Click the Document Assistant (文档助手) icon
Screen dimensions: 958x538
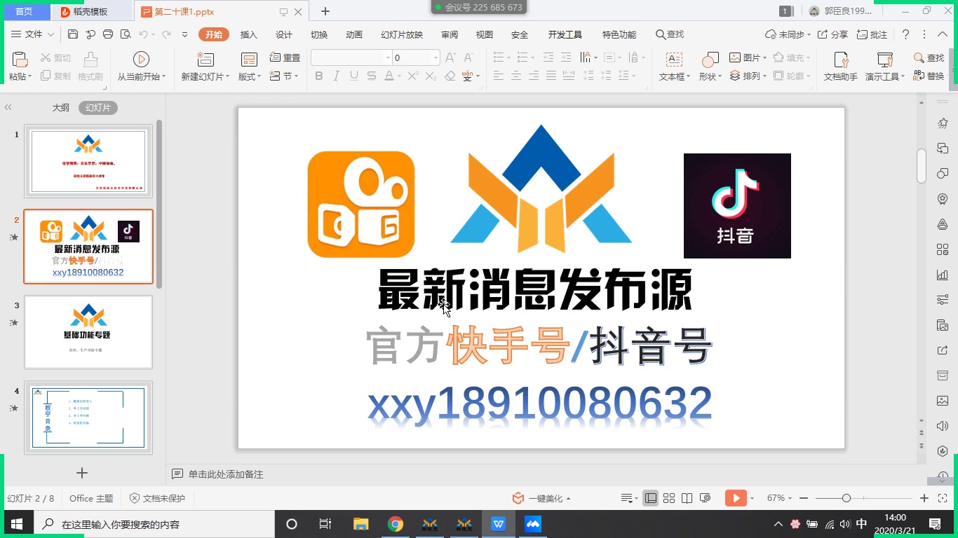(841, 60)
